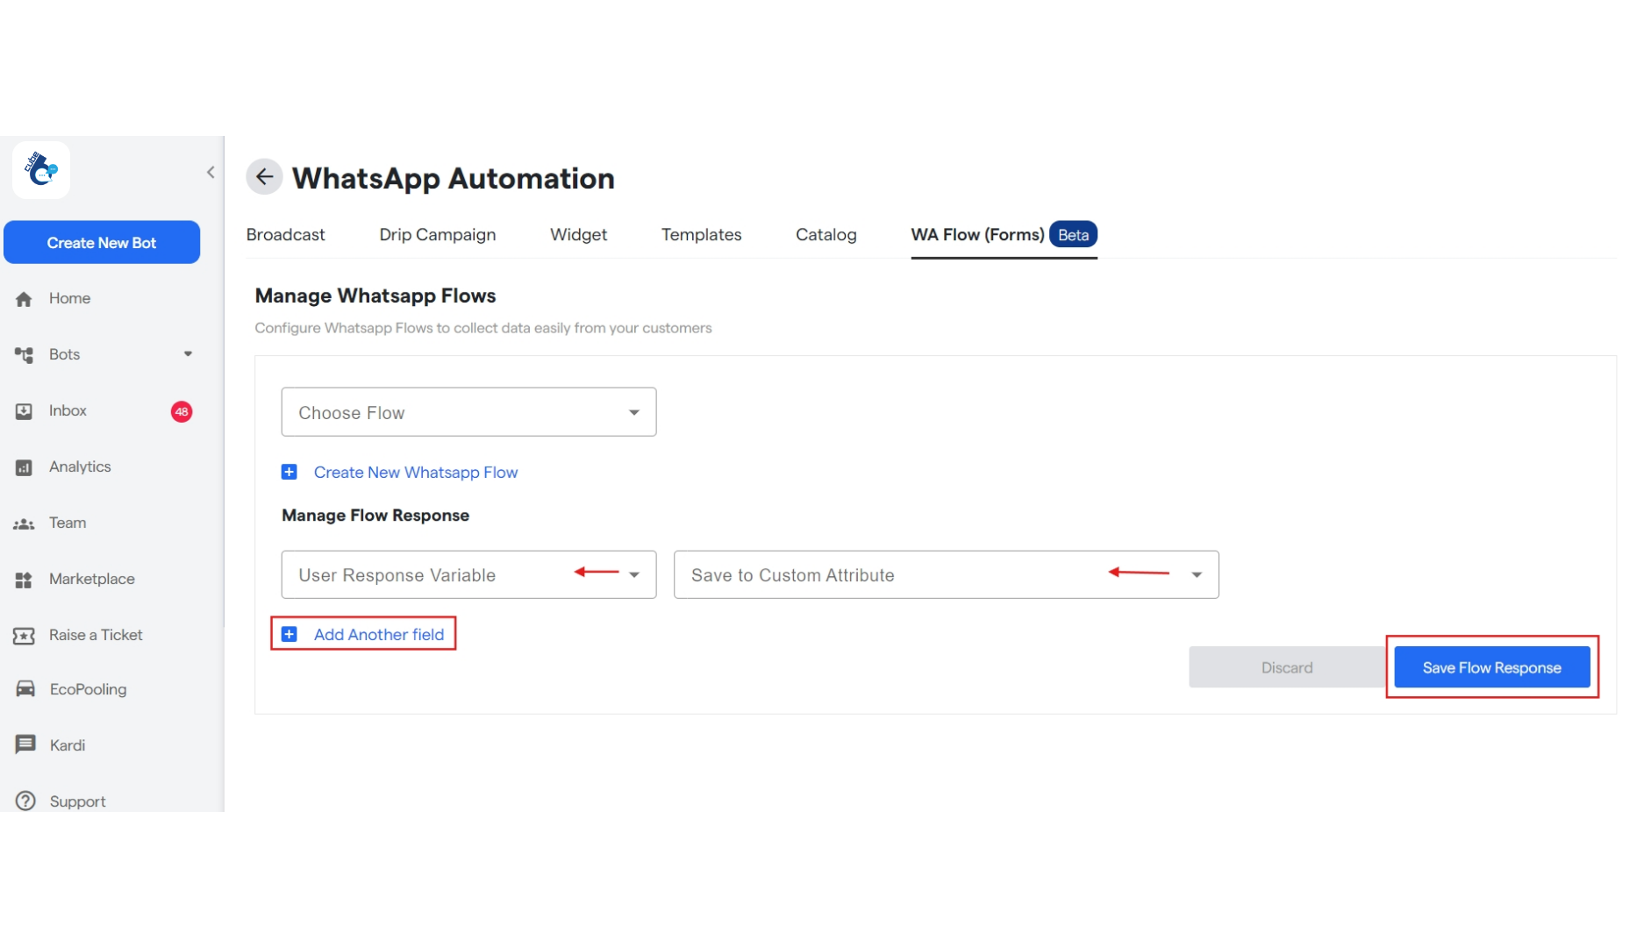Screen dimensions: 1637x947
Task: Open the Analytics panel
Action: tap(24, 466)
